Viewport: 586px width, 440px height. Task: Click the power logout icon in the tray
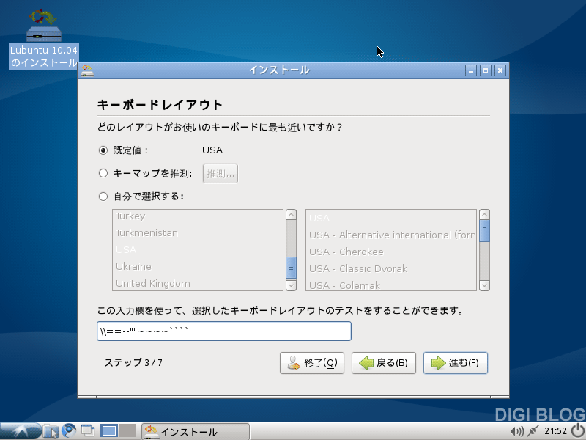pyautogui.click(x=578, y=431)
